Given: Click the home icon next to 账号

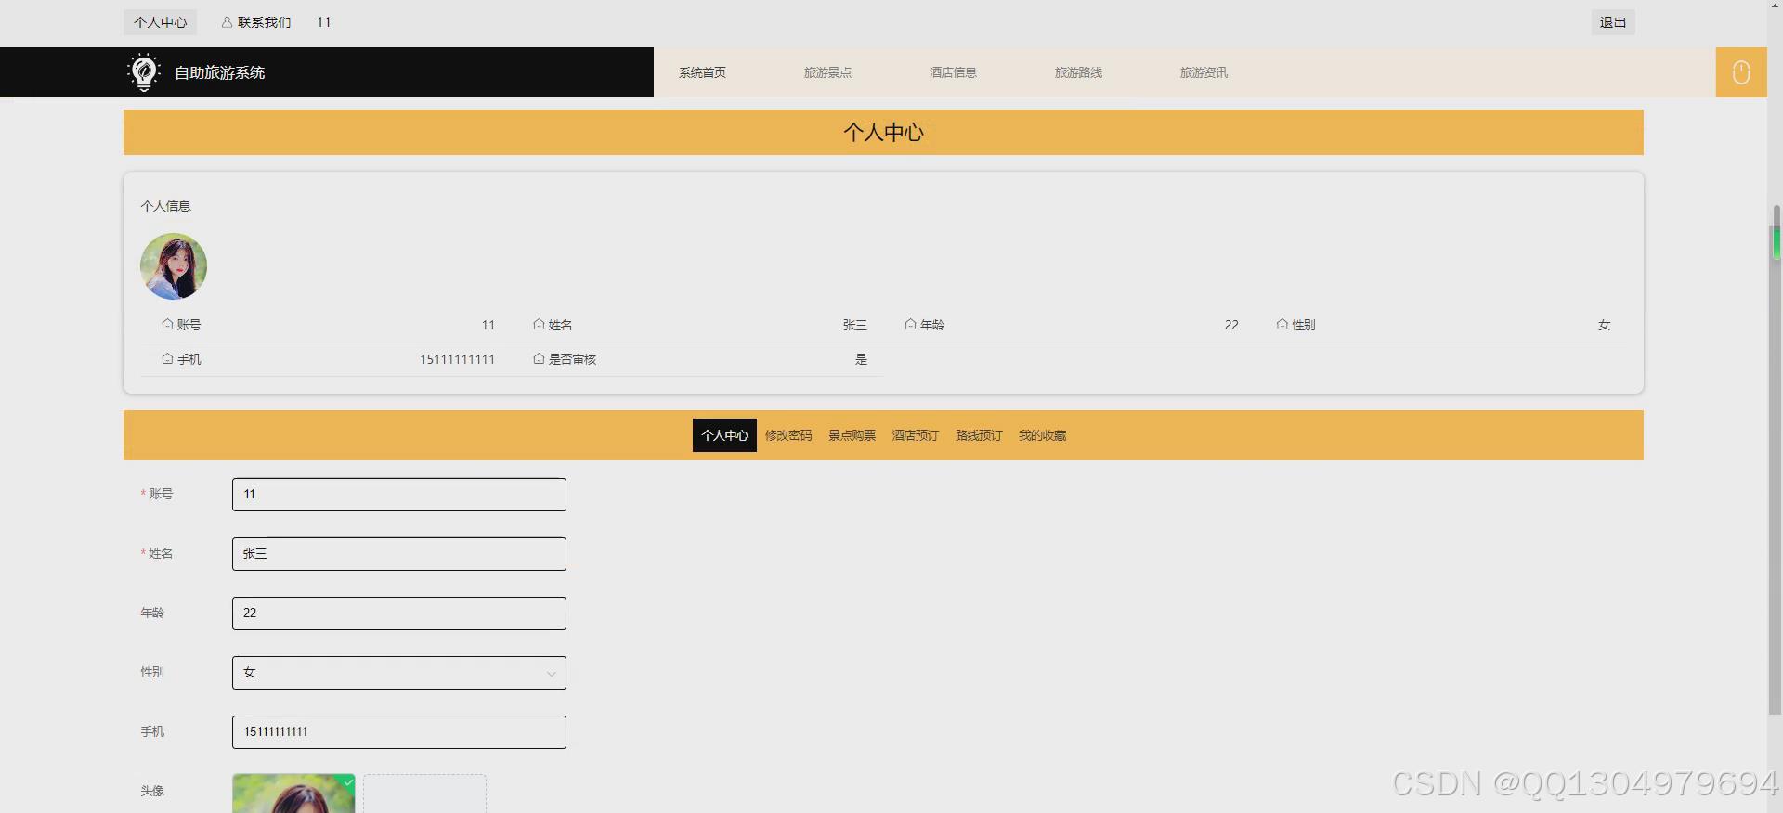Looking at the screenshot, I should pos(167,325).
